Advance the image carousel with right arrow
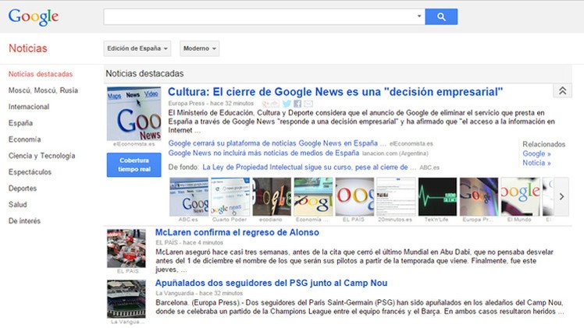The height and width of the screenshot is (328, 584). [561, 196]
